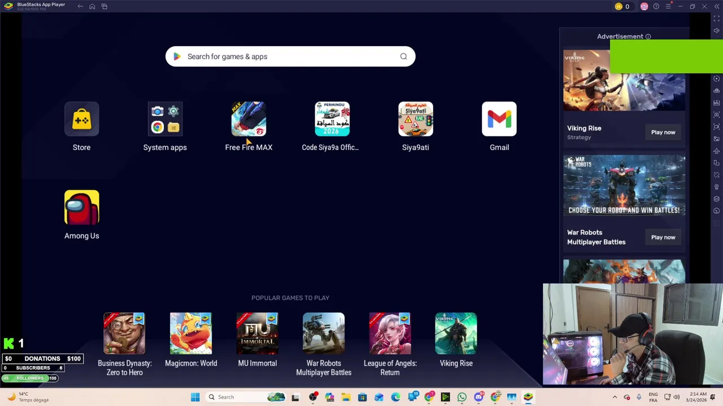The width and height of the screenshot is (723, 406).
Task: Click the Windows taskbar Search box
Action: (x=246, y=397)
